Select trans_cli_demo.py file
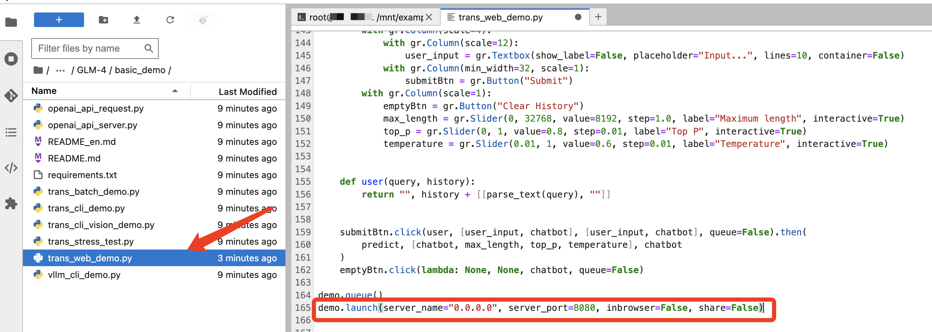This screenshot has width=932, height=332. pyautogui.click(x=154, y=208)
